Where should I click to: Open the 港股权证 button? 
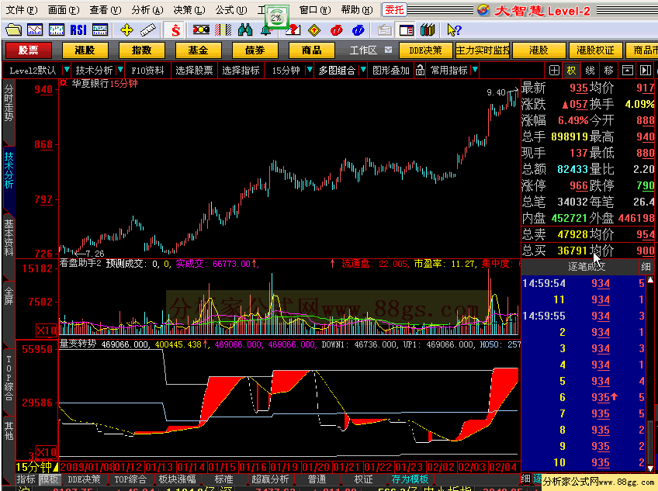(x=595, y=50)
